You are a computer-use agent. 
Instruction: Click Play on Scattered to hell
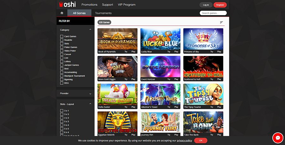point(219,79)
